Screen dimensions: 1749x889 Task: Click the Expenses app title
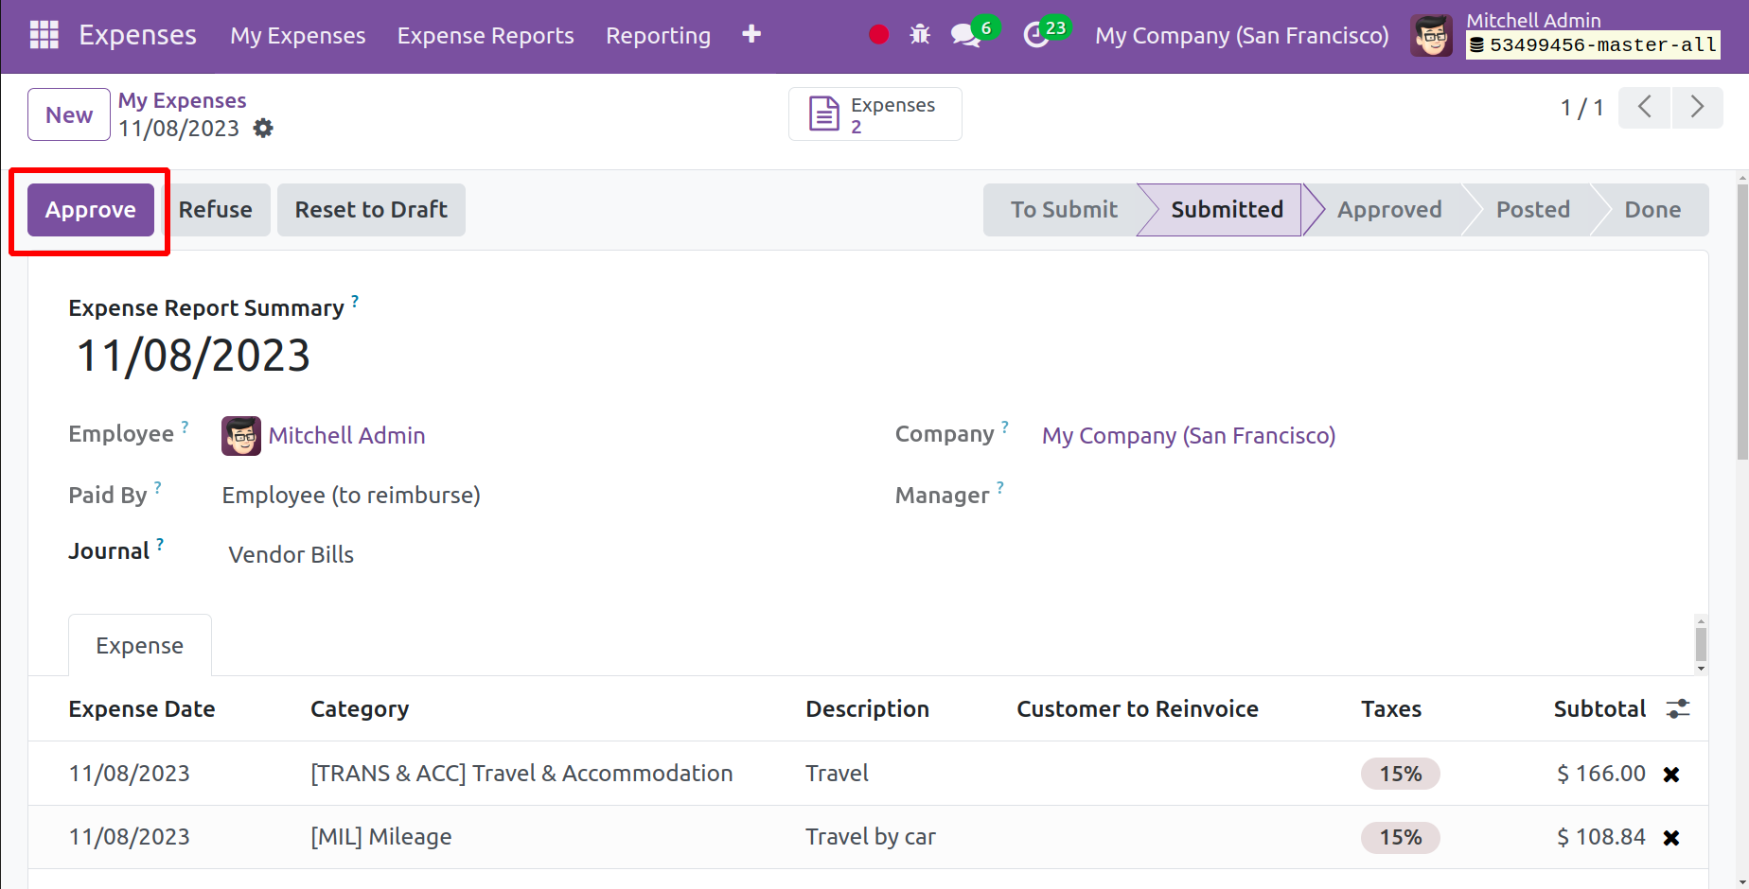(x=137, y=35)
